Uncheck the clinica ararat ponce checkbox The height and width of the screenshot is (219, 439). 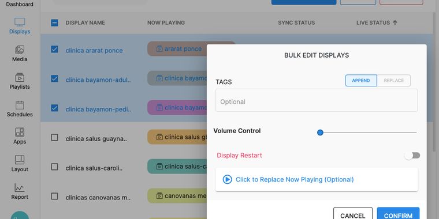point(55,50)
